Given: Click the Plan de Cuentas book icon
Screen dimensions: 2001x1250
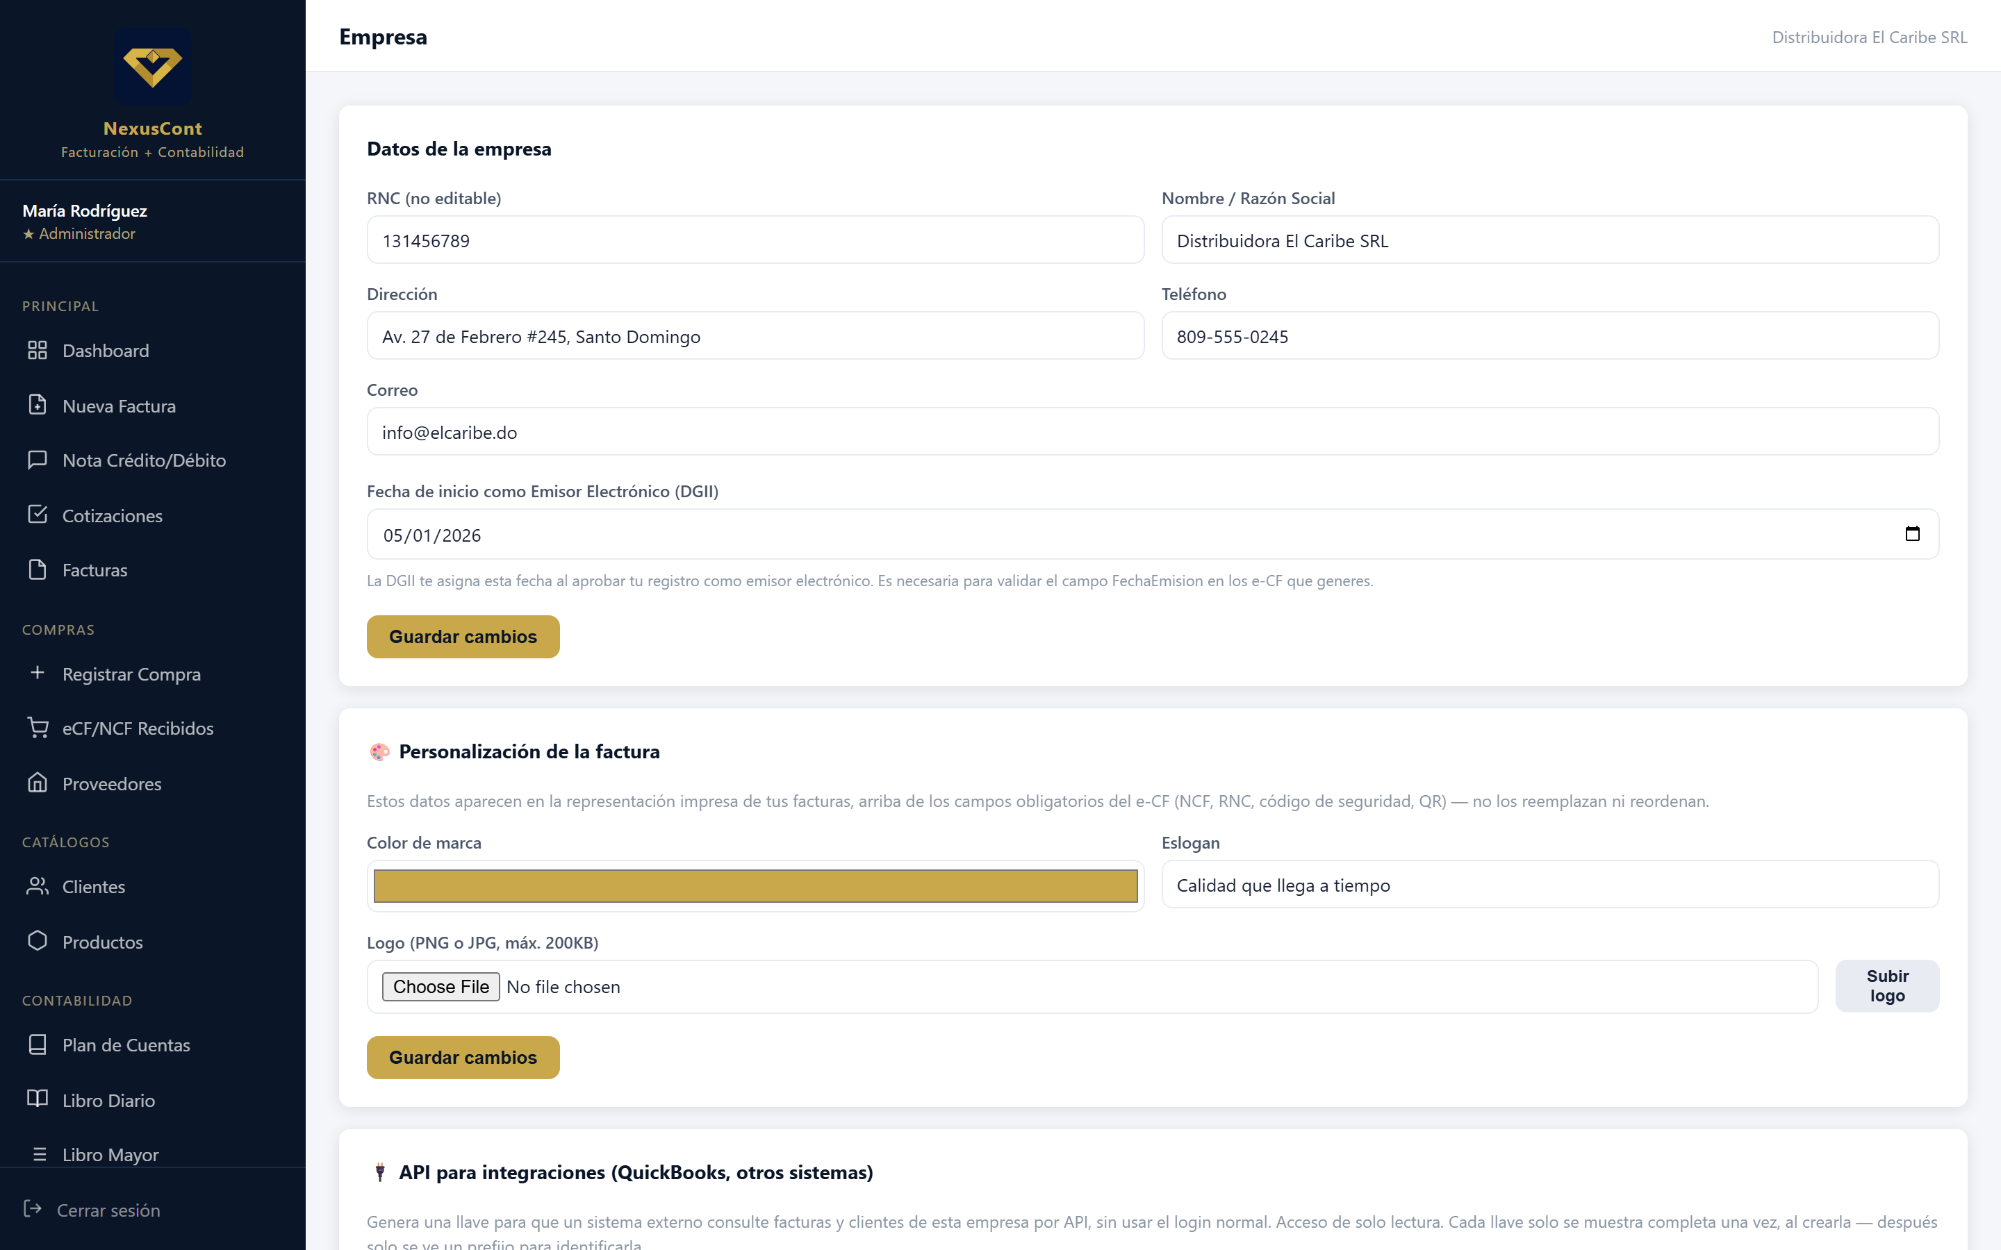Looking at the screenshot, I should (38, 1044).
